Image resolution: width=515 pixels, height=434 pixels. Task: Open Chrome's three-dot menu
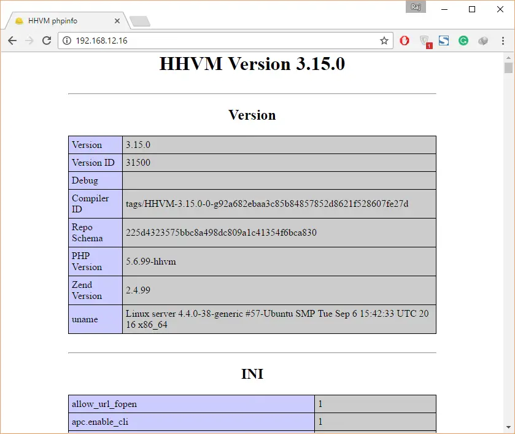[502, 41]
